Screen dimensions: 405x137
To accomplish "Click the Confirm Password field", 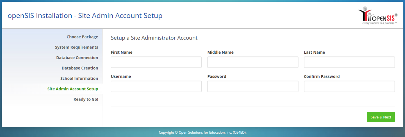I will [349, 86].
